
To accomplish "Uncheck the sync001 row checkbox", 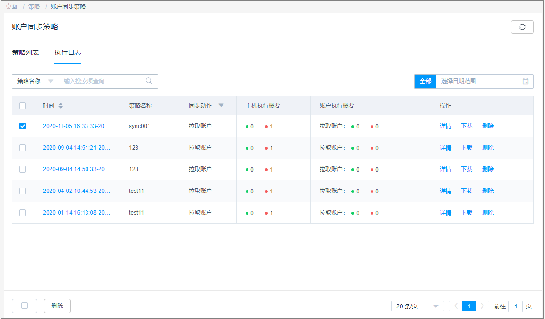I will (x=23, y=126).
